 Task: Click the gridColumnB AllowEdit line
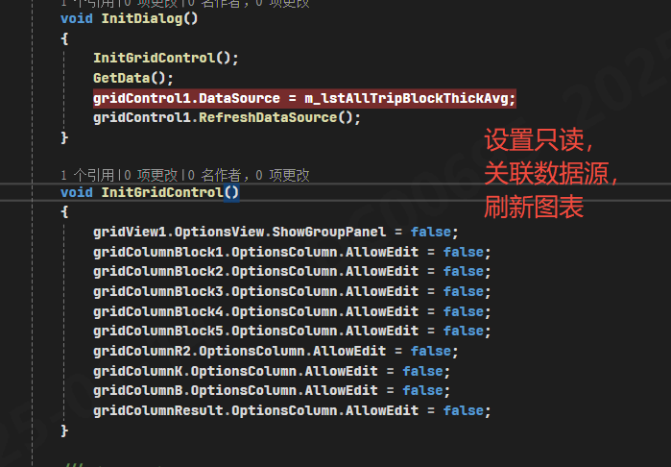272,390
